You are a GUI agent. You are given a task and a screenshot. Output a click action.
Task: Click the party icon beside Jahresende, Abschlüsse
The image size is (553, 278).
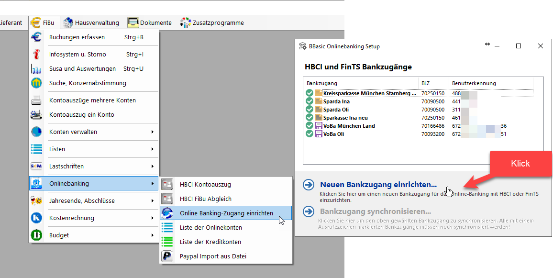pyautogui.click(x=36, y=201)
